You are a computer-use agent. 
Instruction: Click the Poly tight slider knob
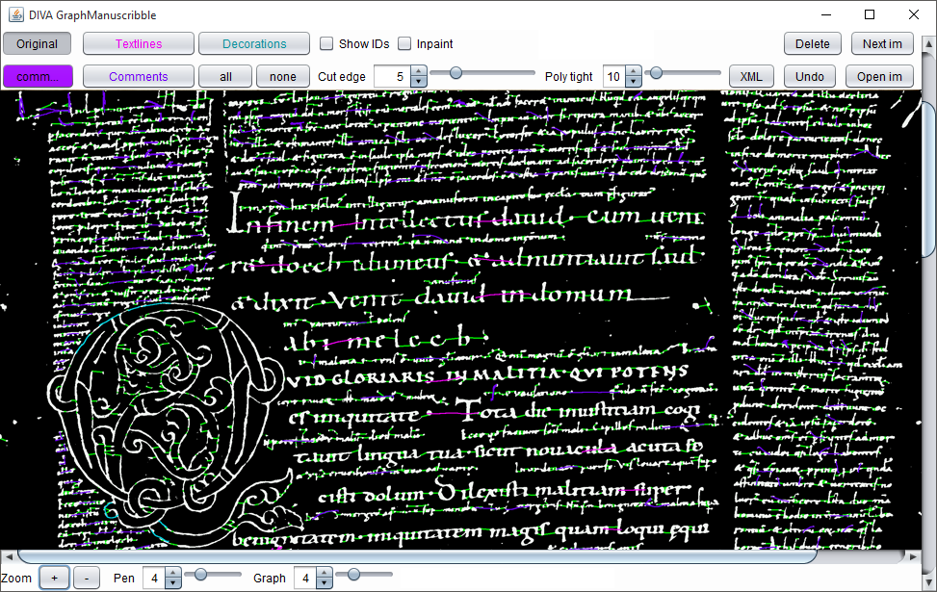656,73
